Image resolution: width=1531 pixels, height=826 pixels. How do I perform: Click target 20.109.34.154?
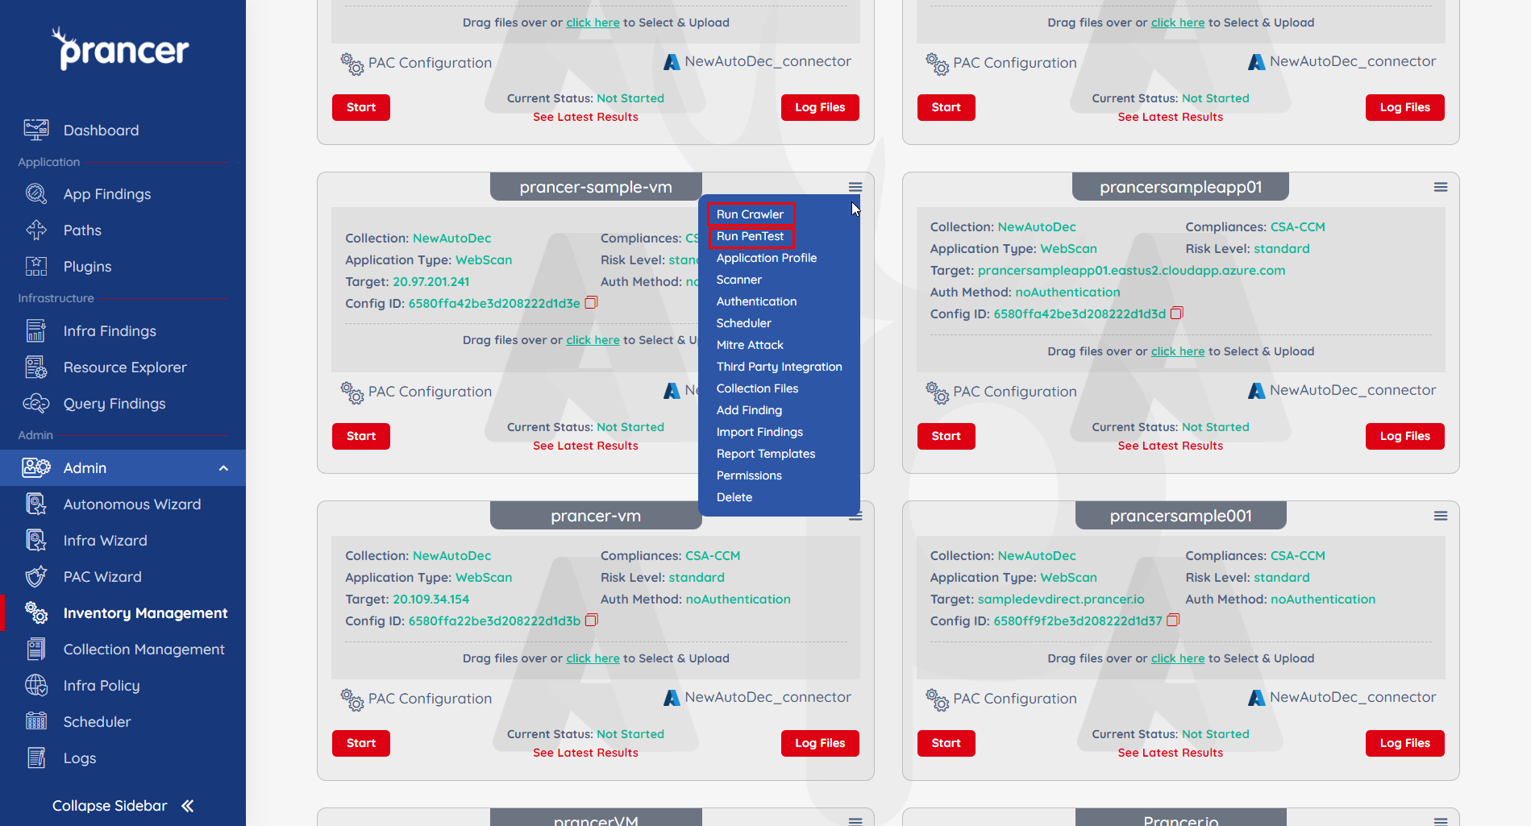pyautogui.click(x=431, y=600)
